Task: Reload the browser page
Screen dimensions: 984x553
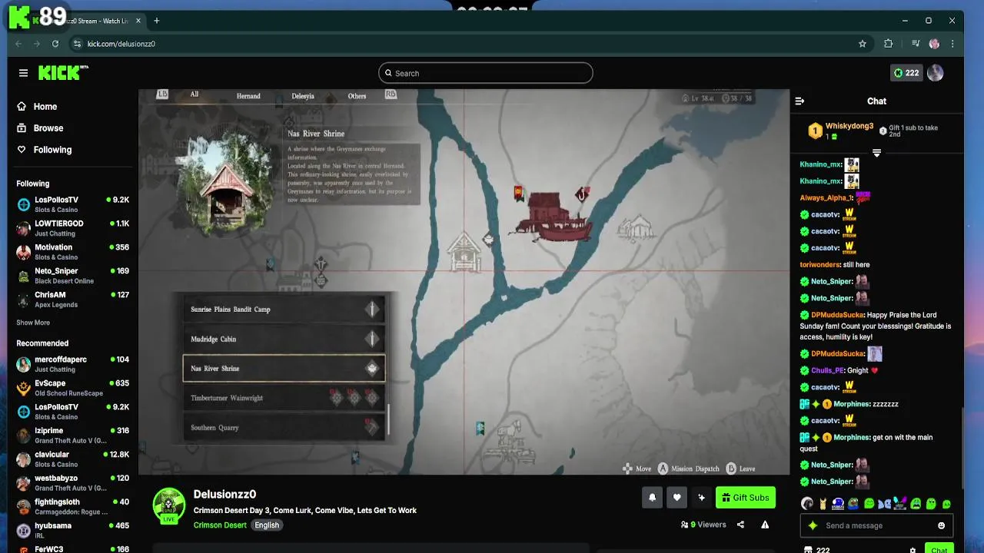Action: pos(55,44)
